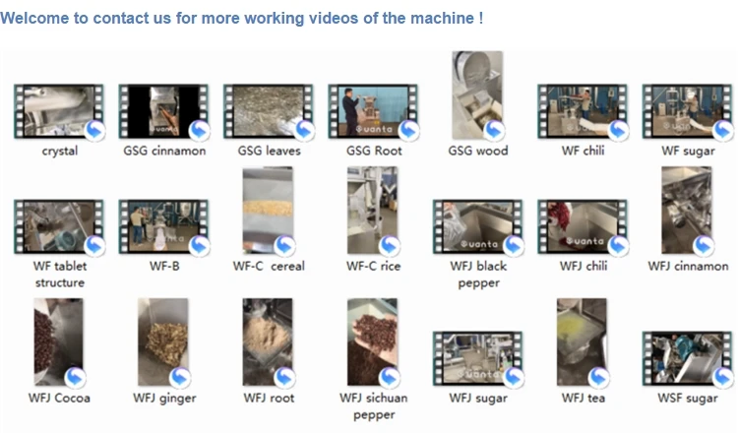Screen dimensions: 738x433
Task: Open the GSG Root video thumbnail
Action: 373,111
